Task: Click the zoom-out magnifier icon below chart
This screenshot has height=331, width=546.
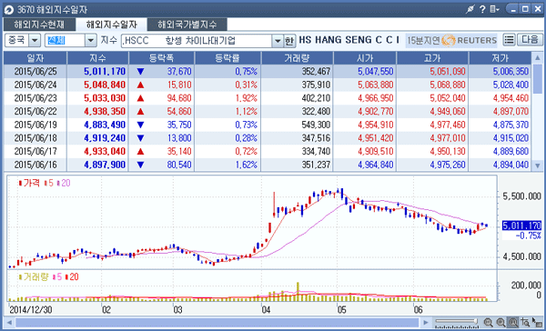Action: tap(488, 323)
